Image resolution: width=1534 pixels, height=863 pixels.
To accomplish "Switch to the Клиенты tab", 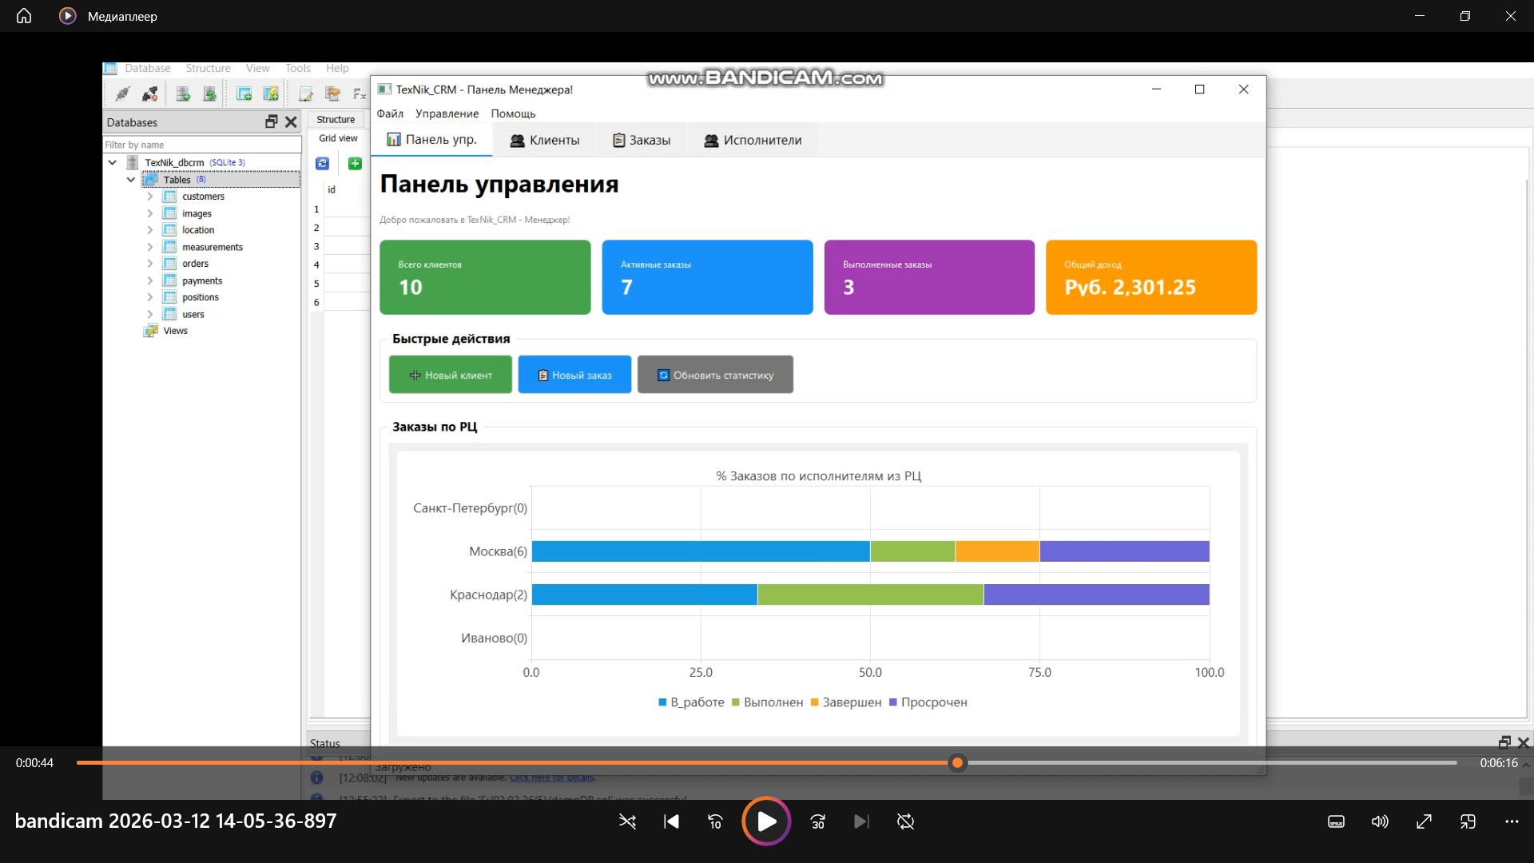I will [x=545, y=140].
